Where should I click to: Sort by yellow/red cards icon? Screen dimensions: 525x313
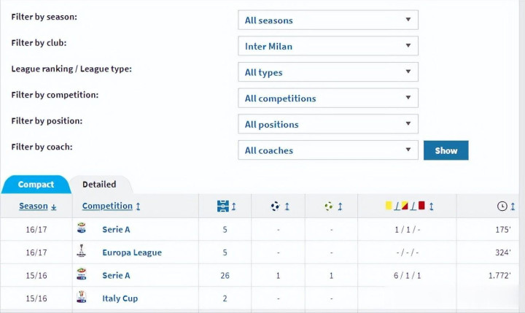tap(405, 206)
